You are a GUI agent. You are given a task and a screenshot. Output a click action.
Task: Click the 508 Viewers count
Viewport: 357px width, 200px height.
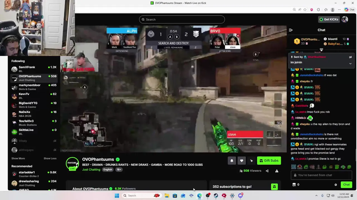(x=250, y=171)
